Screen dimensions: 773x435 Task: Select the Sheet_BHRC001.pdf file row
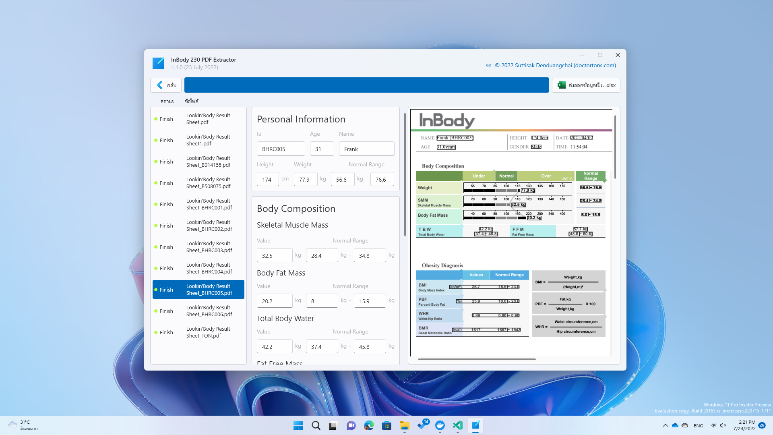coord(198,204)
